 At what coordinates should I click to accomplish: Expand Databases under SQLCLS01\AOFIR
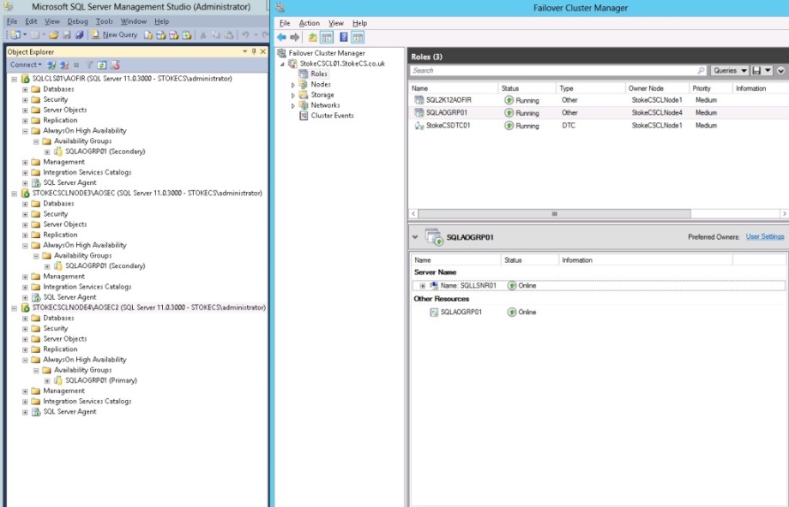tap(25, 89)
